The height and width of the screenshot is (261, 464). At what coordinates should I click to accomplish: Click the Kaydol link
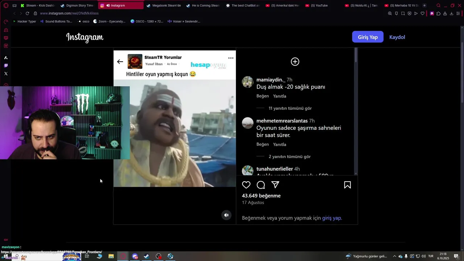point(397,37)
